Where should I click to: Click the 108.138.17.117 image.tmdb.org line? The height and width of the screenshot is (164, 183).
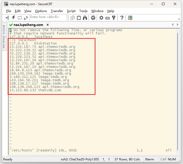tap(39, 84)
